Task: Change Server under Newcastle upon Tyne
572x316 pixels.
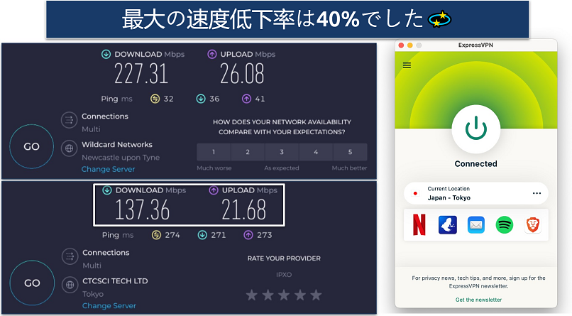Action: 108,170
